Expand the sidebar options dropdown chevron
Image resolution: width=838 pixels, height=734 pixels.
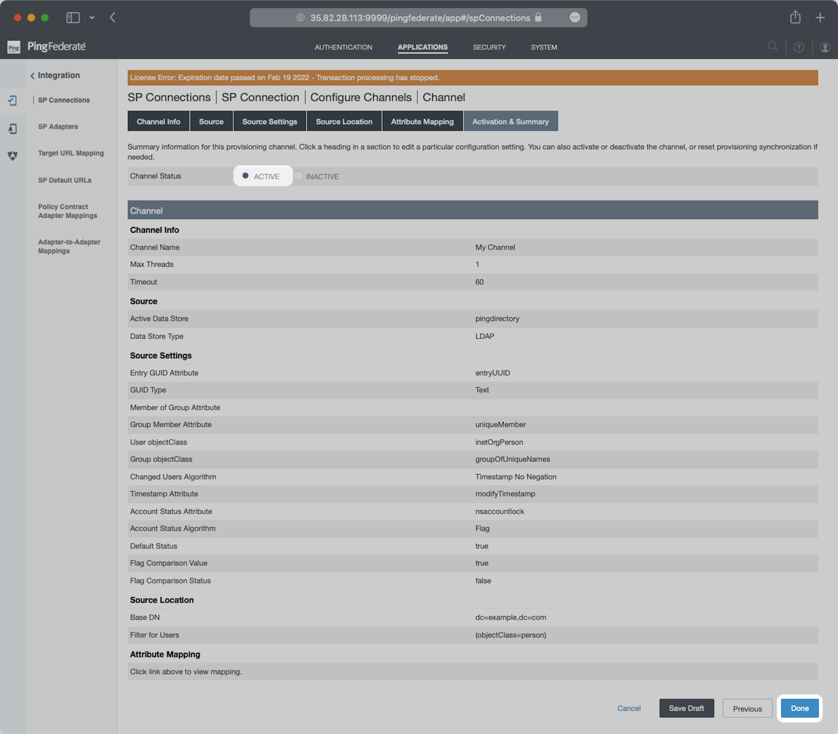[x=92, y=17]
